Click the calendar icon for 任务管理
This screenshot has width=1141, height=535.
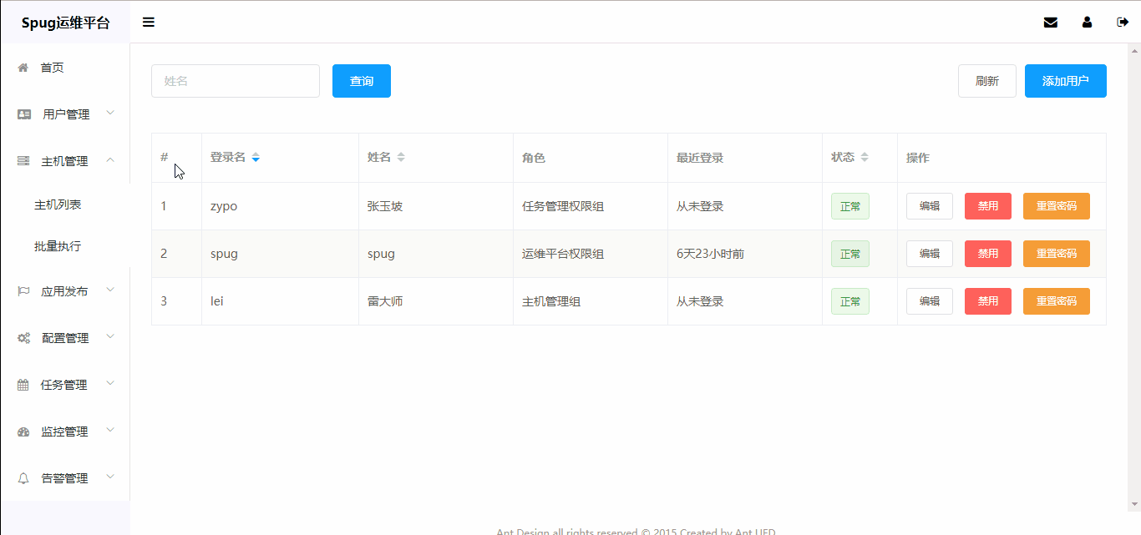(x=23, y=385)
